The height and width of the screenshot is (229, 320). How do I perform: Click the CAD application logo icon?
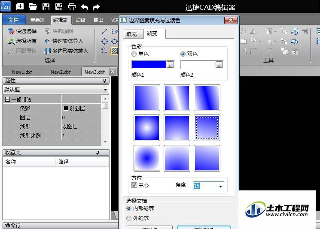pyautogui.click(x=6, y=6)
